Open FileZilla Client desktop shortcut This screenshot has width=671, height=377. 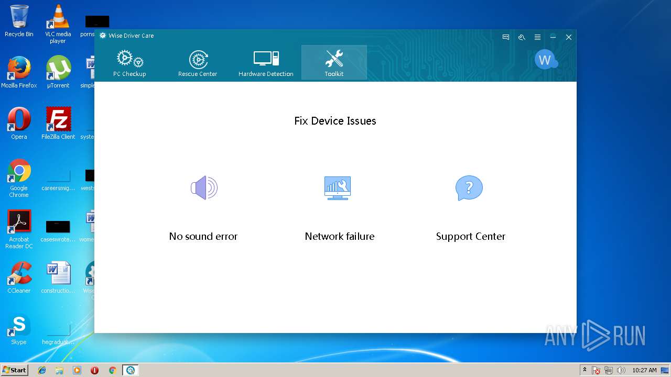click(58, 123)
